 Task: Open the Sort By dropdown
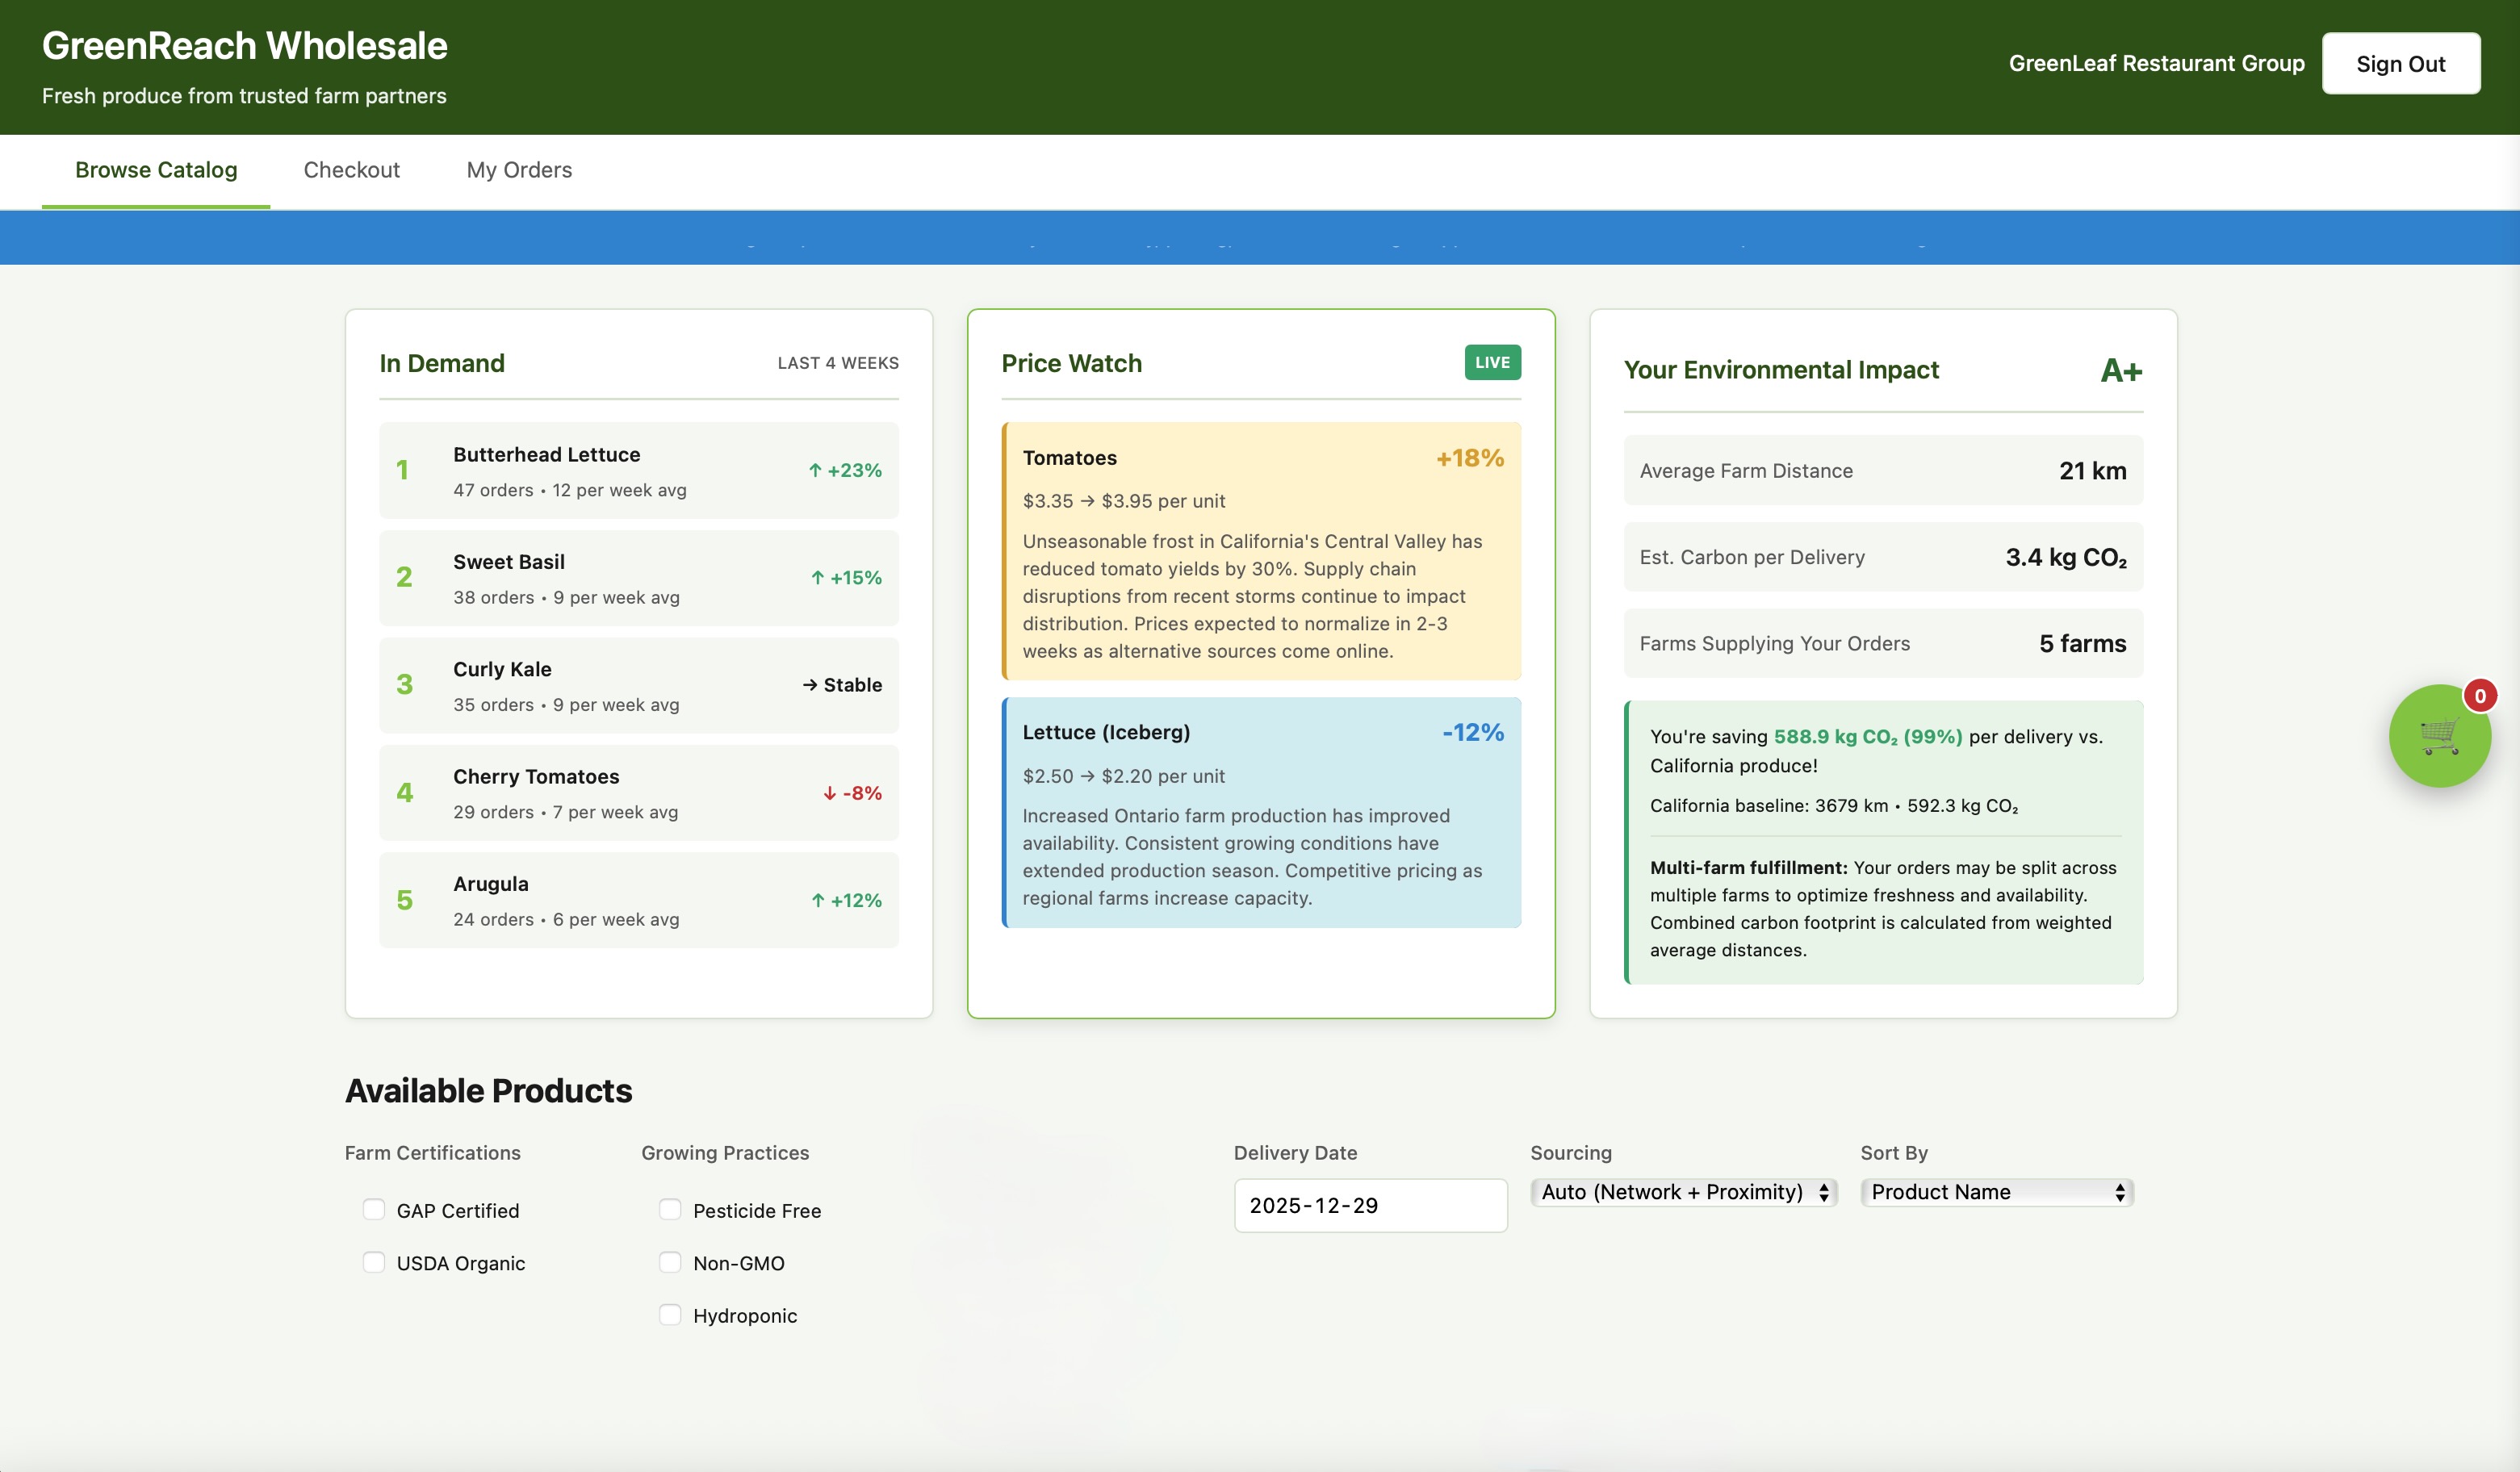(1996, 1191)
